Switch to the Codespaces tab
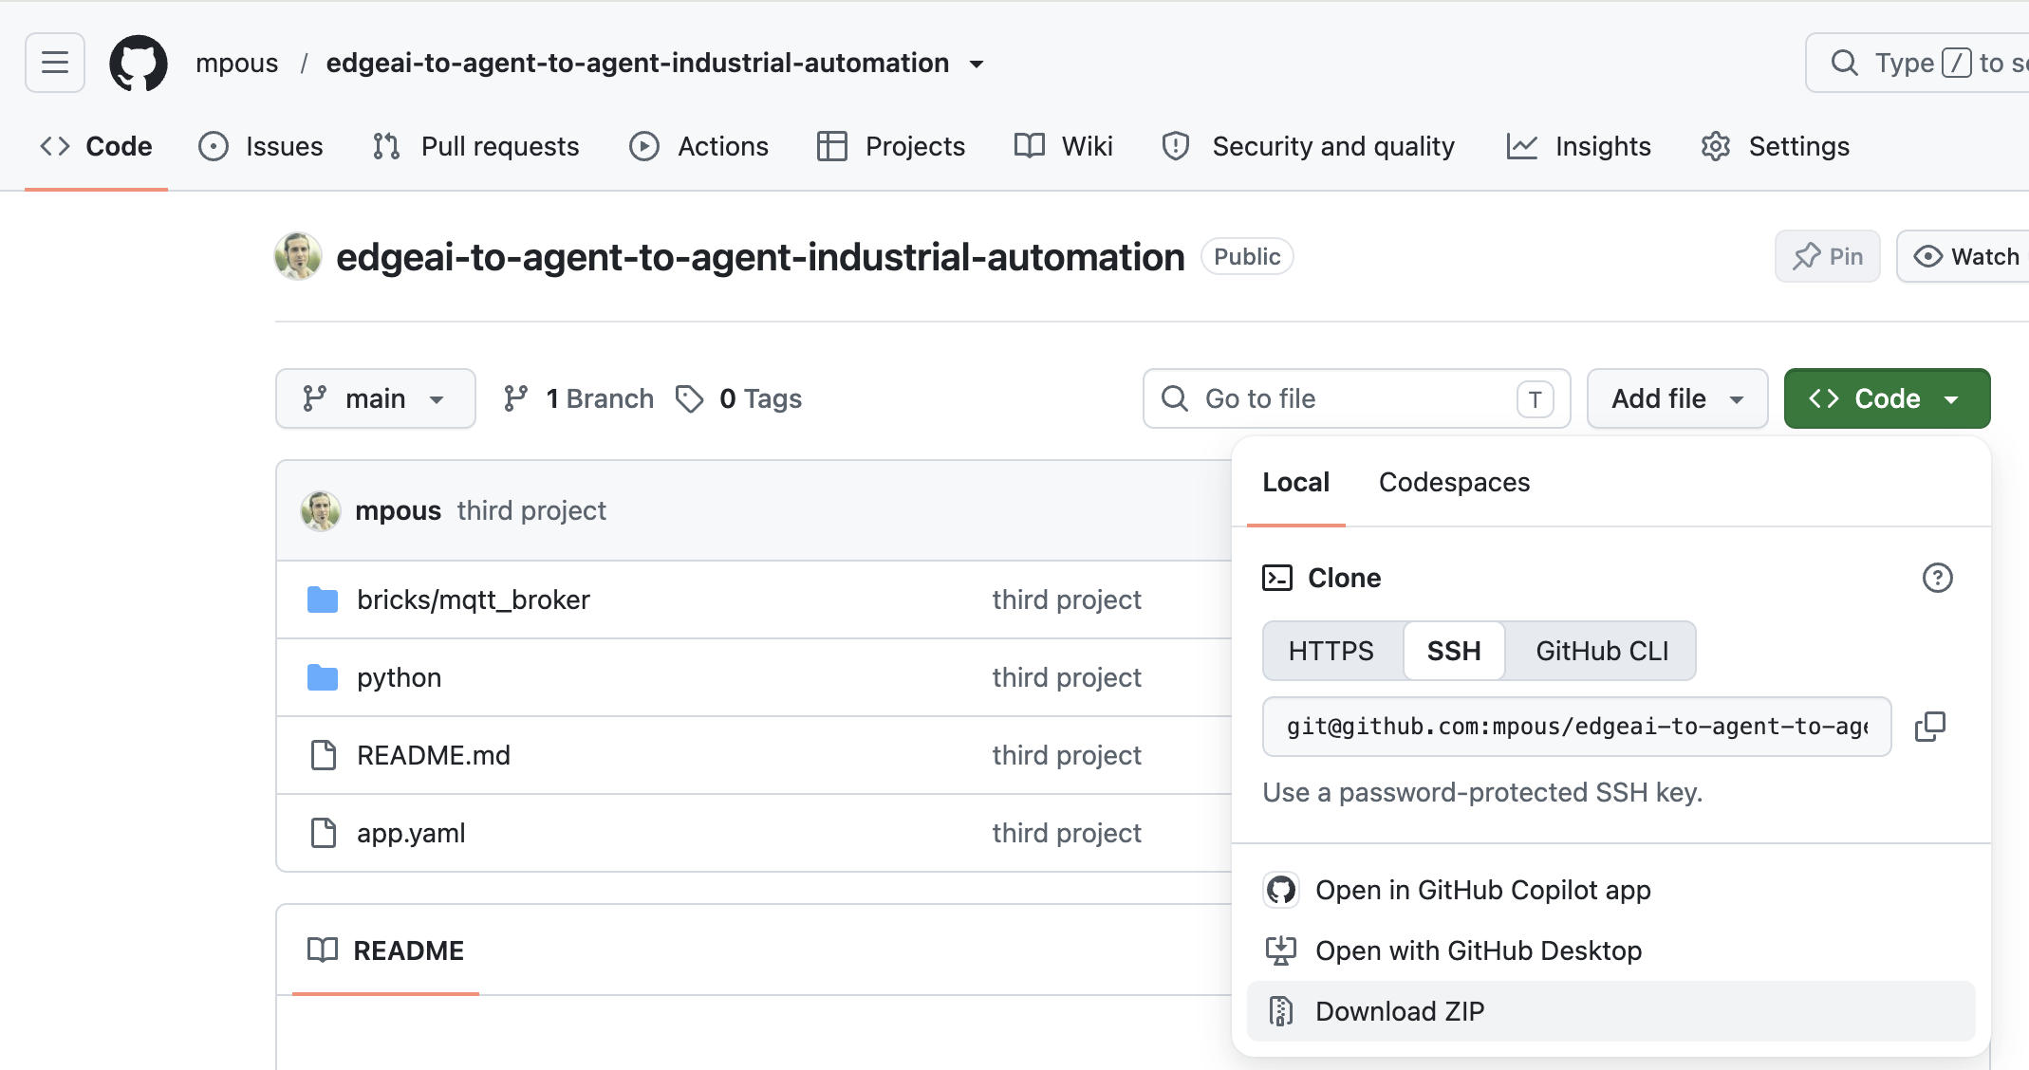2029x1070 pixels. [1454, 482]
